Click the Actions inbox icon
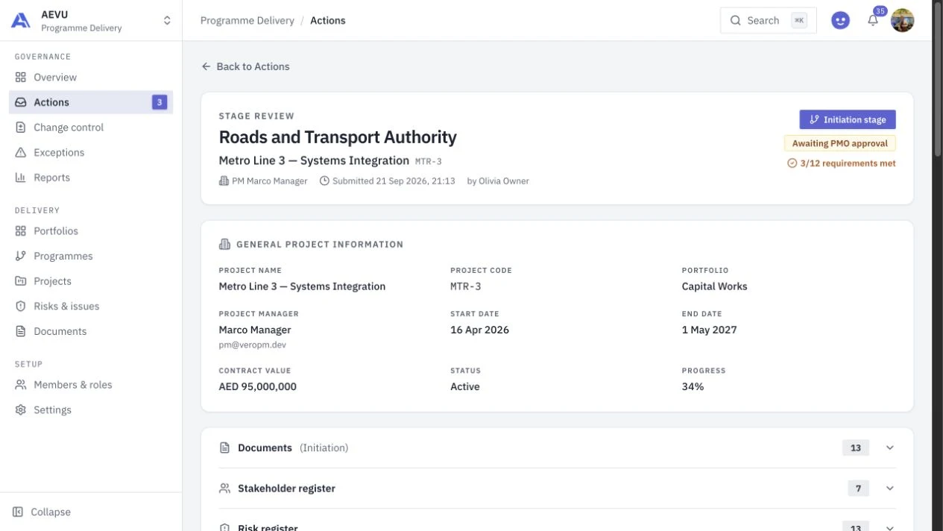The height and width of the screenshot is (531, 943). 21,102
